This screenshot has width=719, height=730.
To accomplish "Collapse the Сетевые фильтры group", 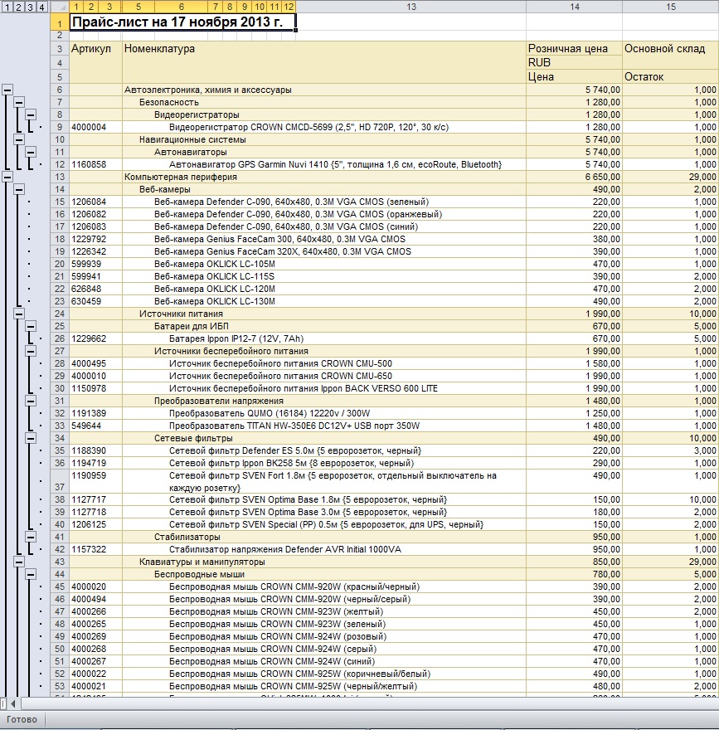I will [31, 438].
